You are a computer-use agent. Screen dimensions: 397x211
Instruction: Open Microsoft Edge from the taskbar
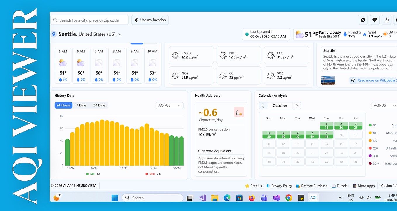(x=227, y=198)
